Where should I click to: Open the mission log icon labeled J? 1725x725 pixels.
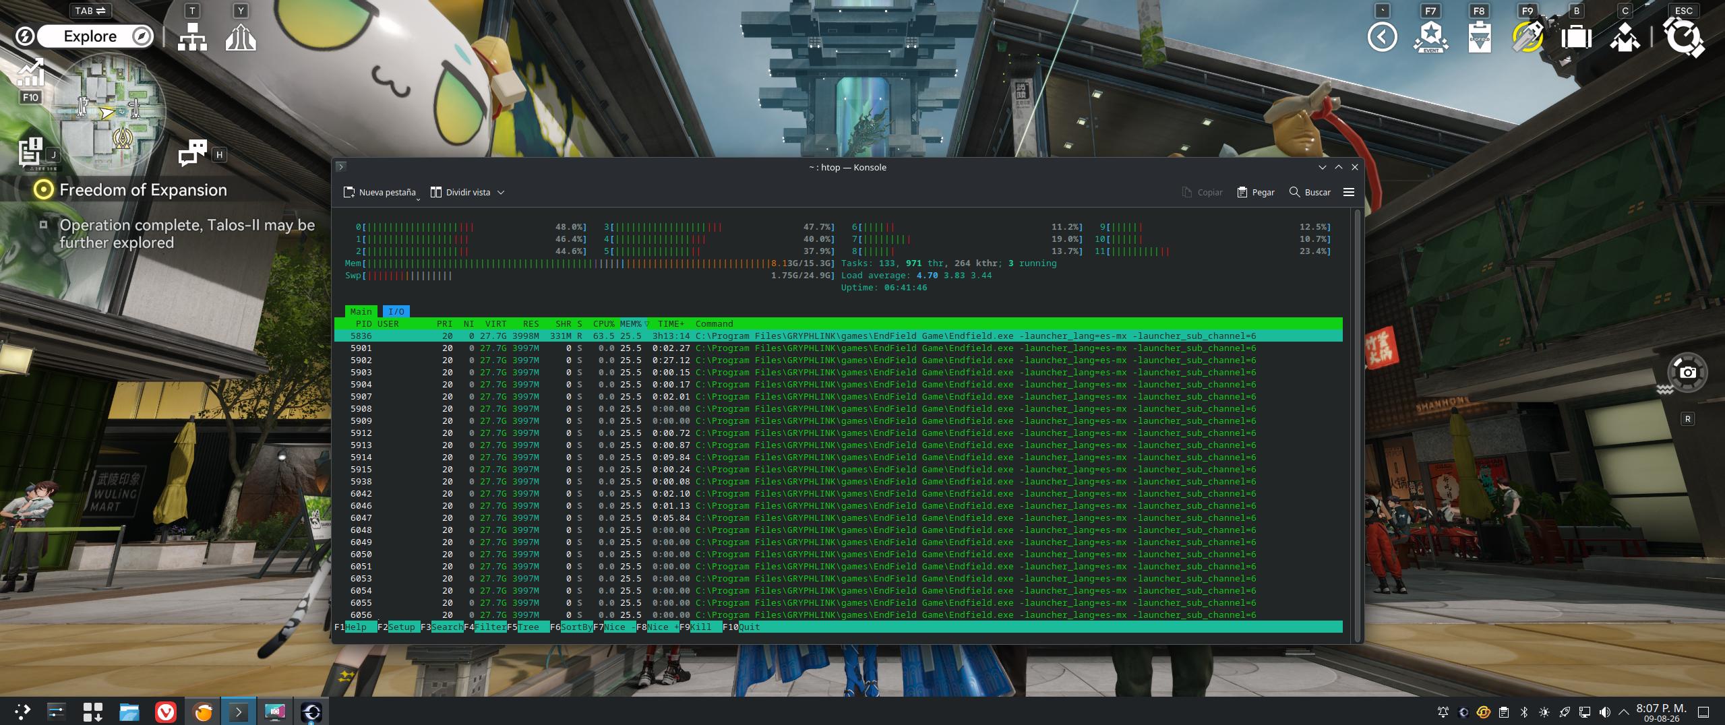[x=31, y=151]
